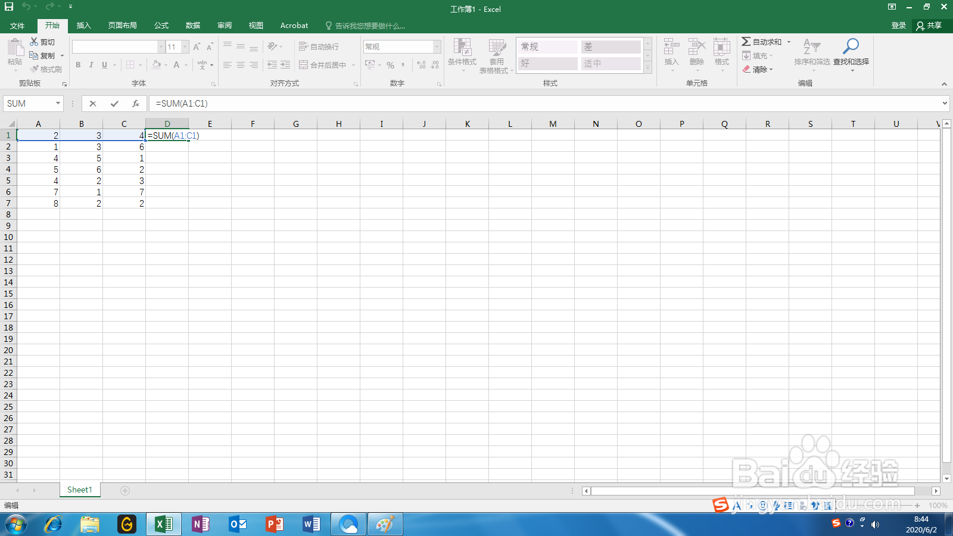Click the fill color bucket icon
This screenshot has width=953, height=536.
click(157, 64)
